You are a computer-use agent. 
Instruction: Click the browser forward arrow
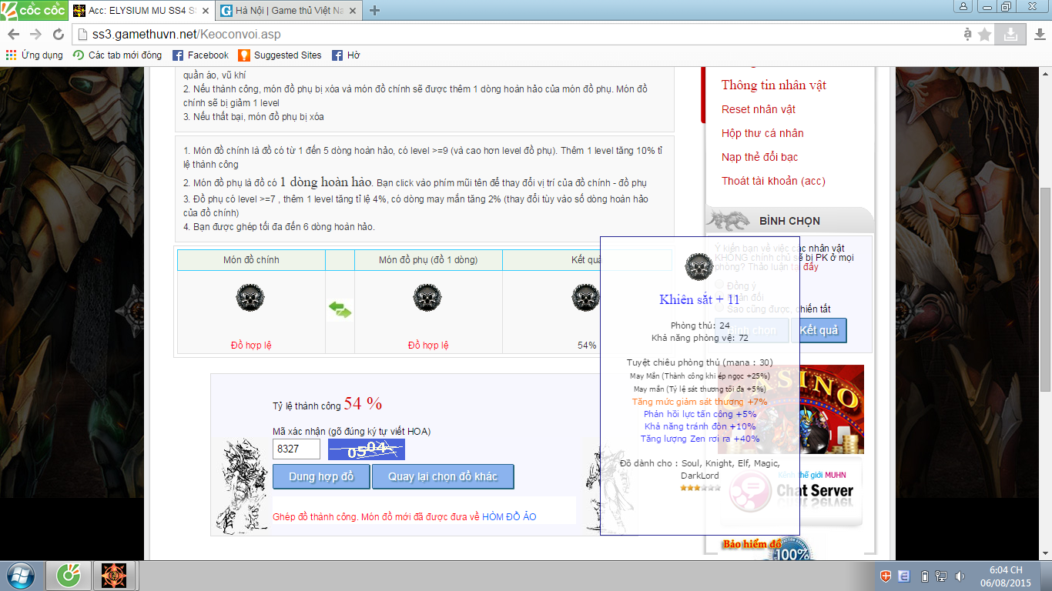pyautogui.click(x=35, y=35)
